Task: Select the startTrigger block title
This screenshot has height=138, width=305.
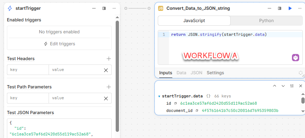Action: (28, 8)
